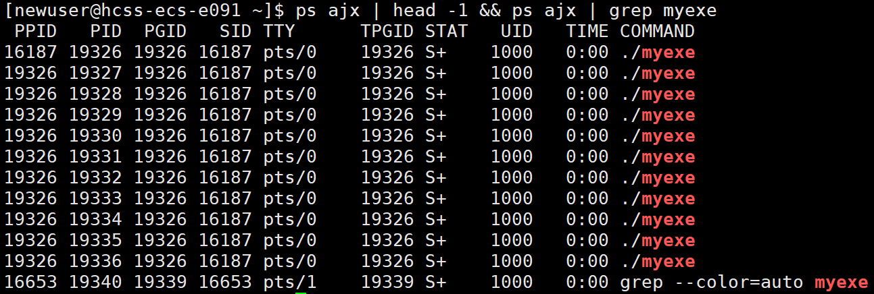Image resolution: width=874 pixels, height=294 pixels.
Task: Click PID value 19331
Action: pos(95,156)
